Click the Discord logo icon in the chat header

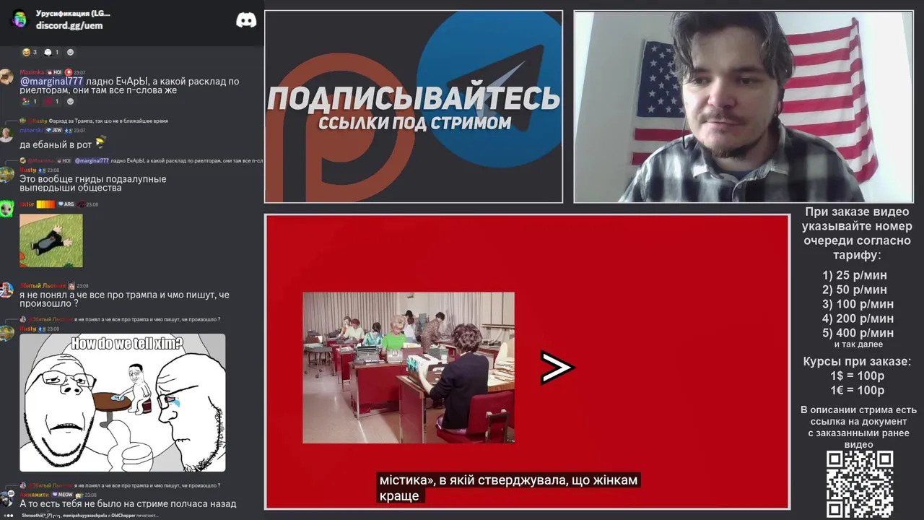(x=246, y=20)
